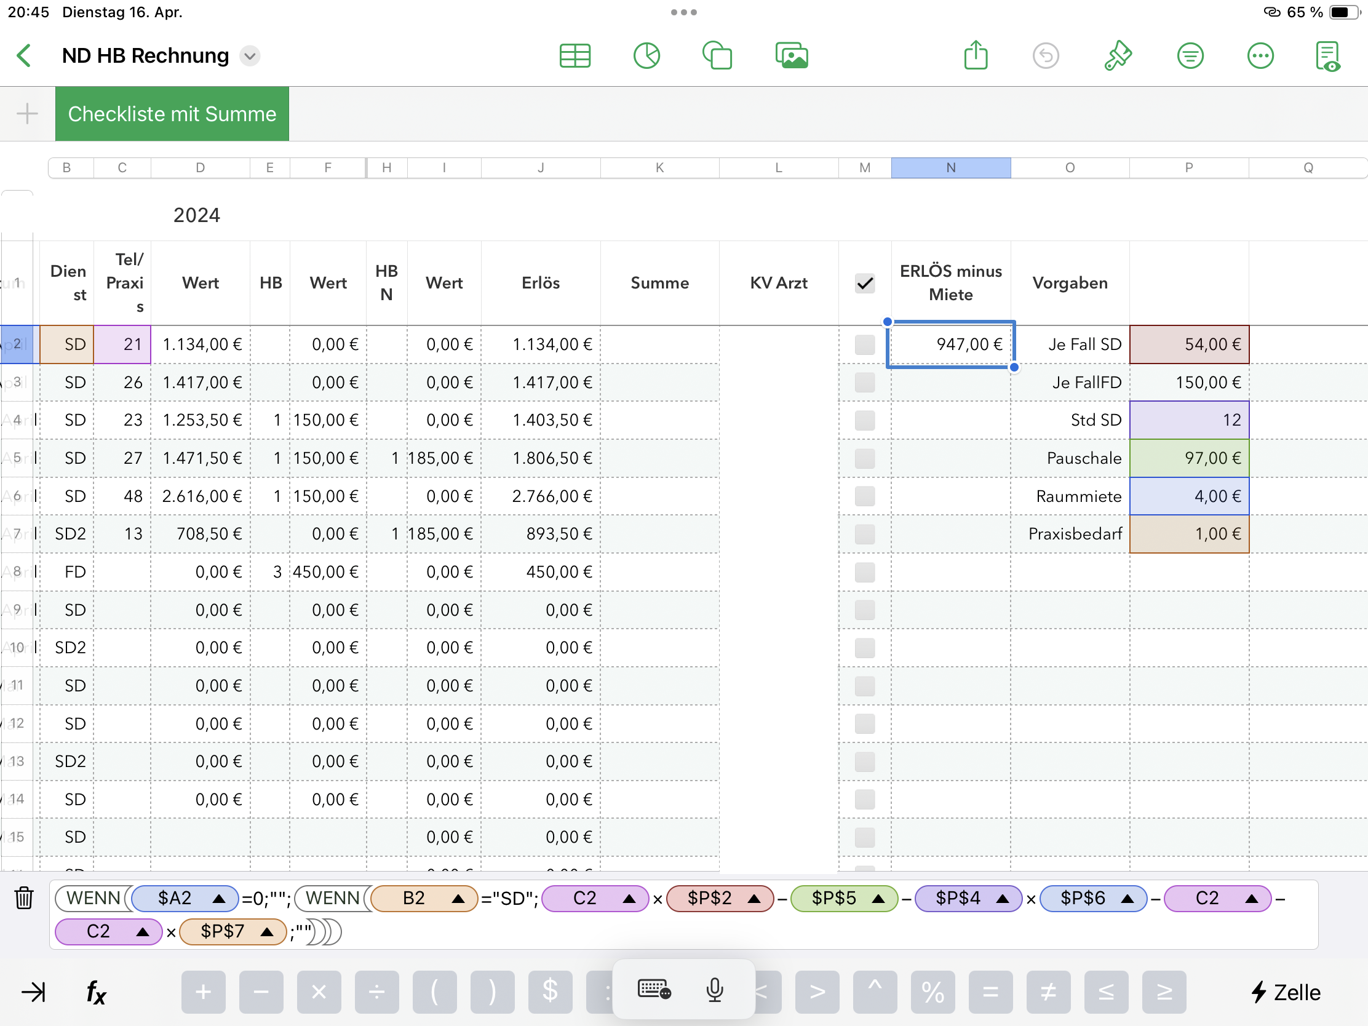Tap the shapes insertion icon

tap(717, 55)
